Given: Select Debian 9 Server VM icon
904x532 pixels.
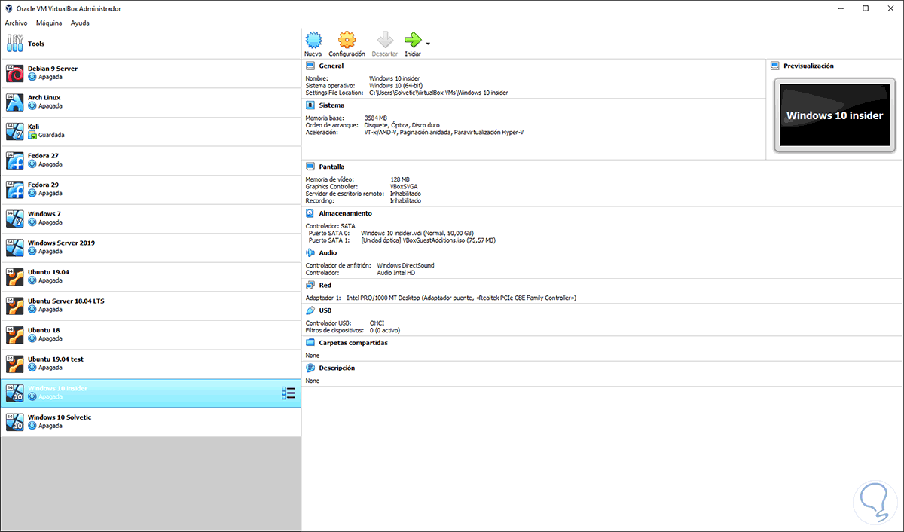Looking at the screenshot, I should (14, 73).
